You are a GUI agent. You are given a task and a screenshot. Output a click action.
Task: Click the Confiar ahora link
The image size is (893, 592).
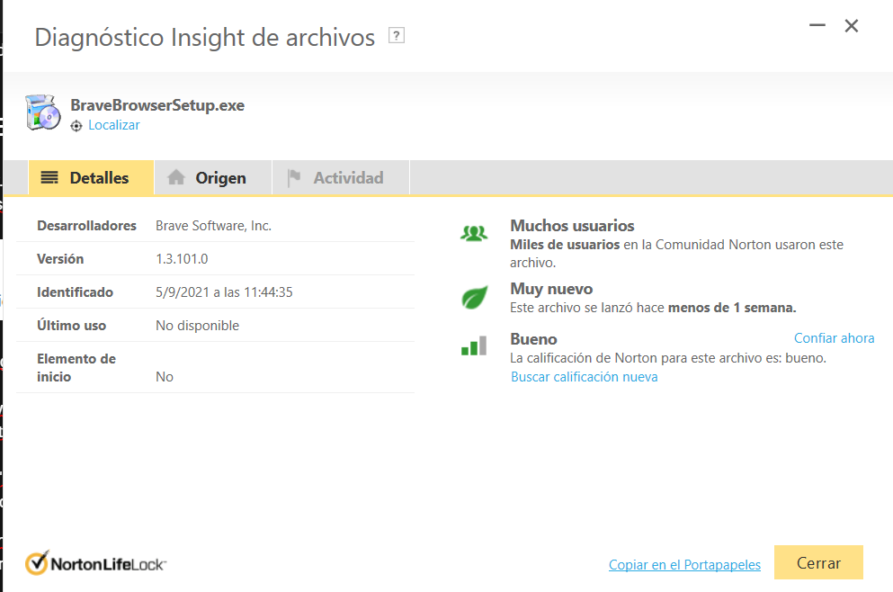pos(835,338)
